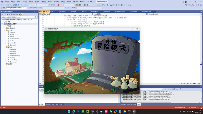Switch to the Zombie.cpp tab
Image resolution: width=203 pixels, height=114 pixels.
[x=95, y=12]
